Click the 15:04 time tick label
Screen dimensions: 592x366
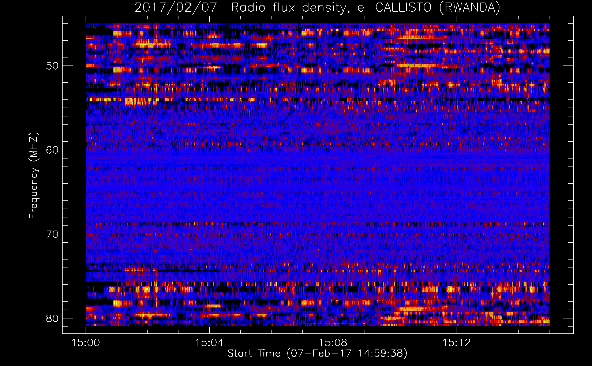click(209, 343)
